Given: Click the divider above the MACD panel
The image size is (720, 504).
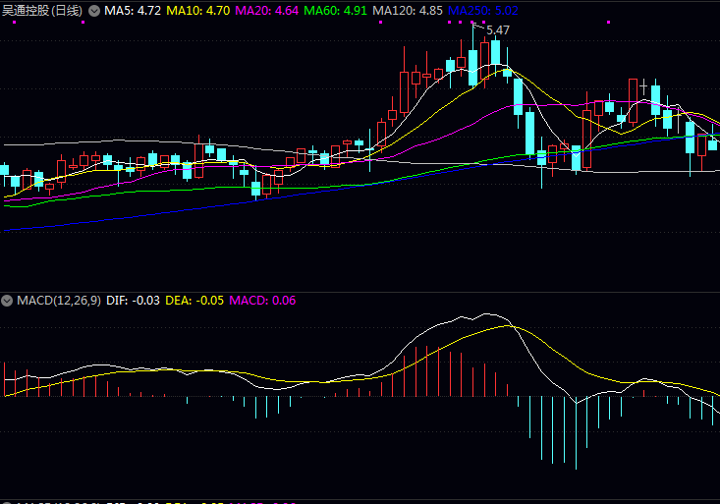Looking at the screenshot, I should 360,291.
